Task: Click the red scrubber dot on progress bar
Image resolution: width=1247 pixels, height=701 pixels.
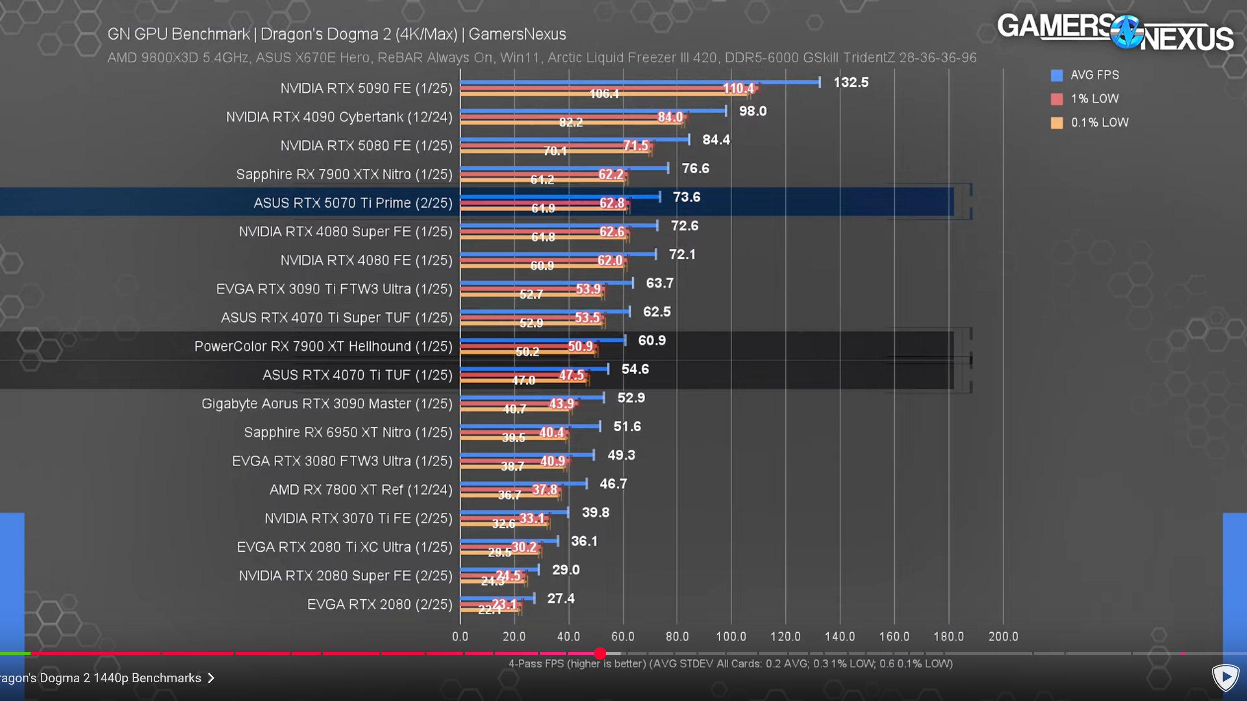Action: [x=600, y=653]
